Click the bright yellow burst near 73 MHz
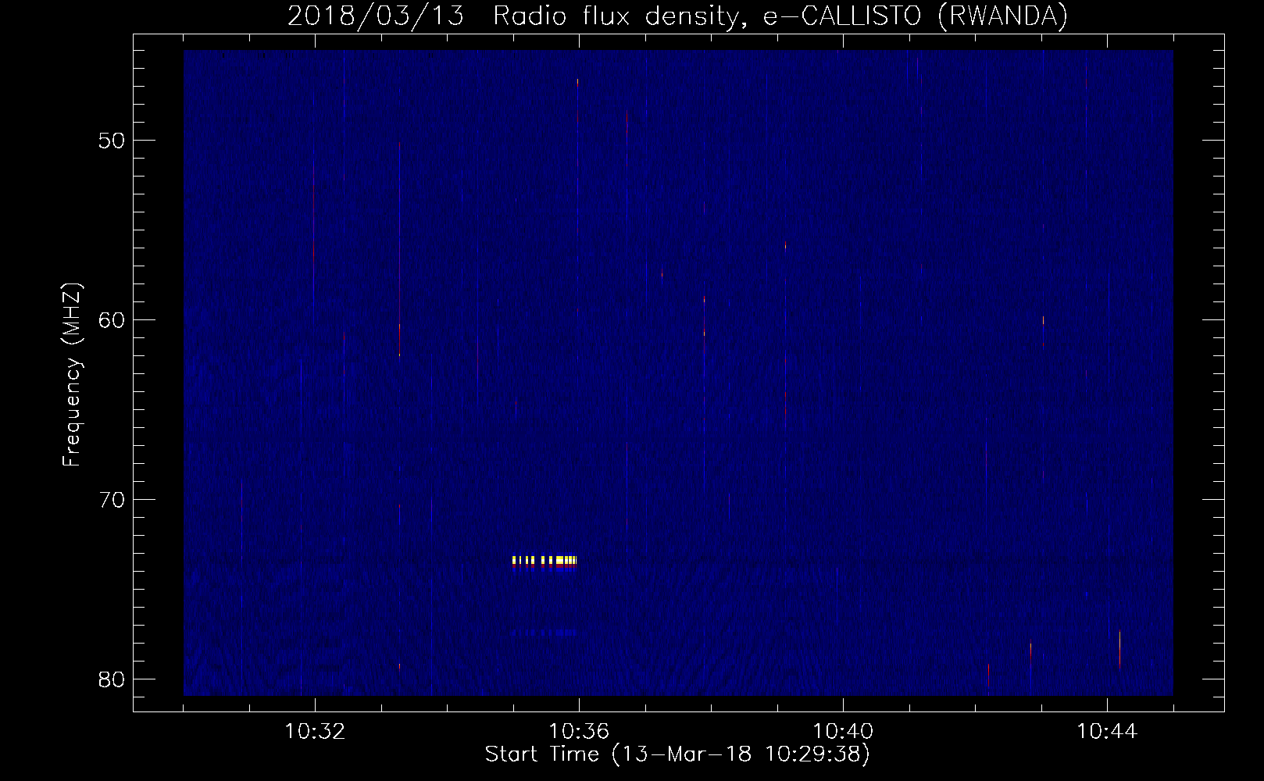1264x781 pixels. point(544,561)
